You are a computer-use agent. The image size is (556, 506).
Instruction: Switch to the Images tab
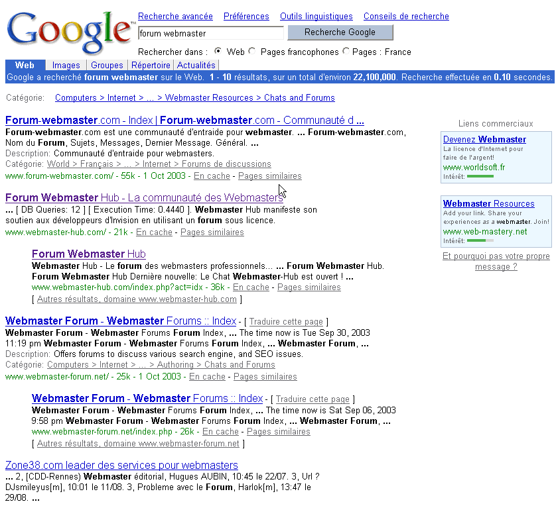click(x=66, y=65)
